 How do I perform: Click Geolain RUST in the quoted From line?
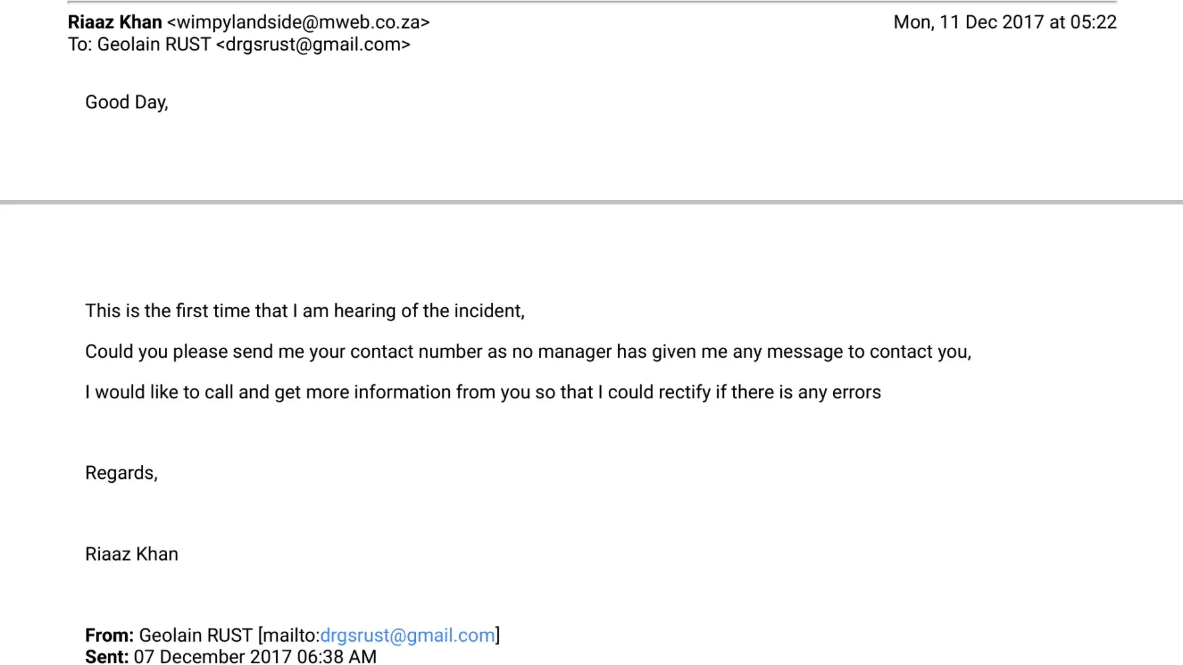(196, 635)
